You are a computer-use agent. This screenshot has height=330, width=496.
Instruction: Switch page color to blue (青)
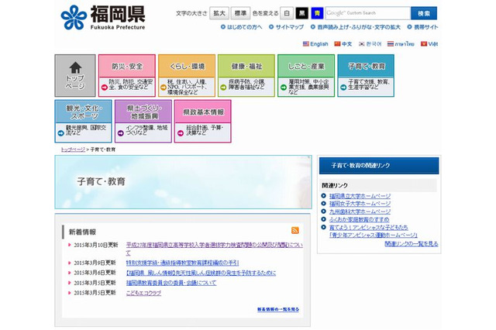[x=316, y=13]
